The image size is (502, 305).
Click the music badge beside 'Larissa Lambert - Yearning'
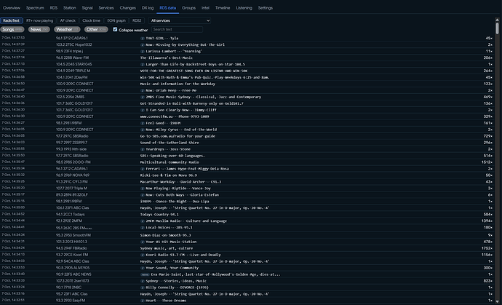pyautogui.click(x=143, y=51)
